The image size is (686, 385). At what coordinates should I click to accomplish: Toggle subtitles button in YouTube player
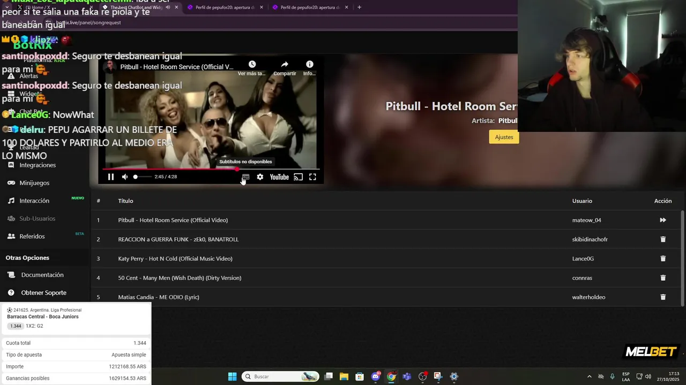click(245, 177)
